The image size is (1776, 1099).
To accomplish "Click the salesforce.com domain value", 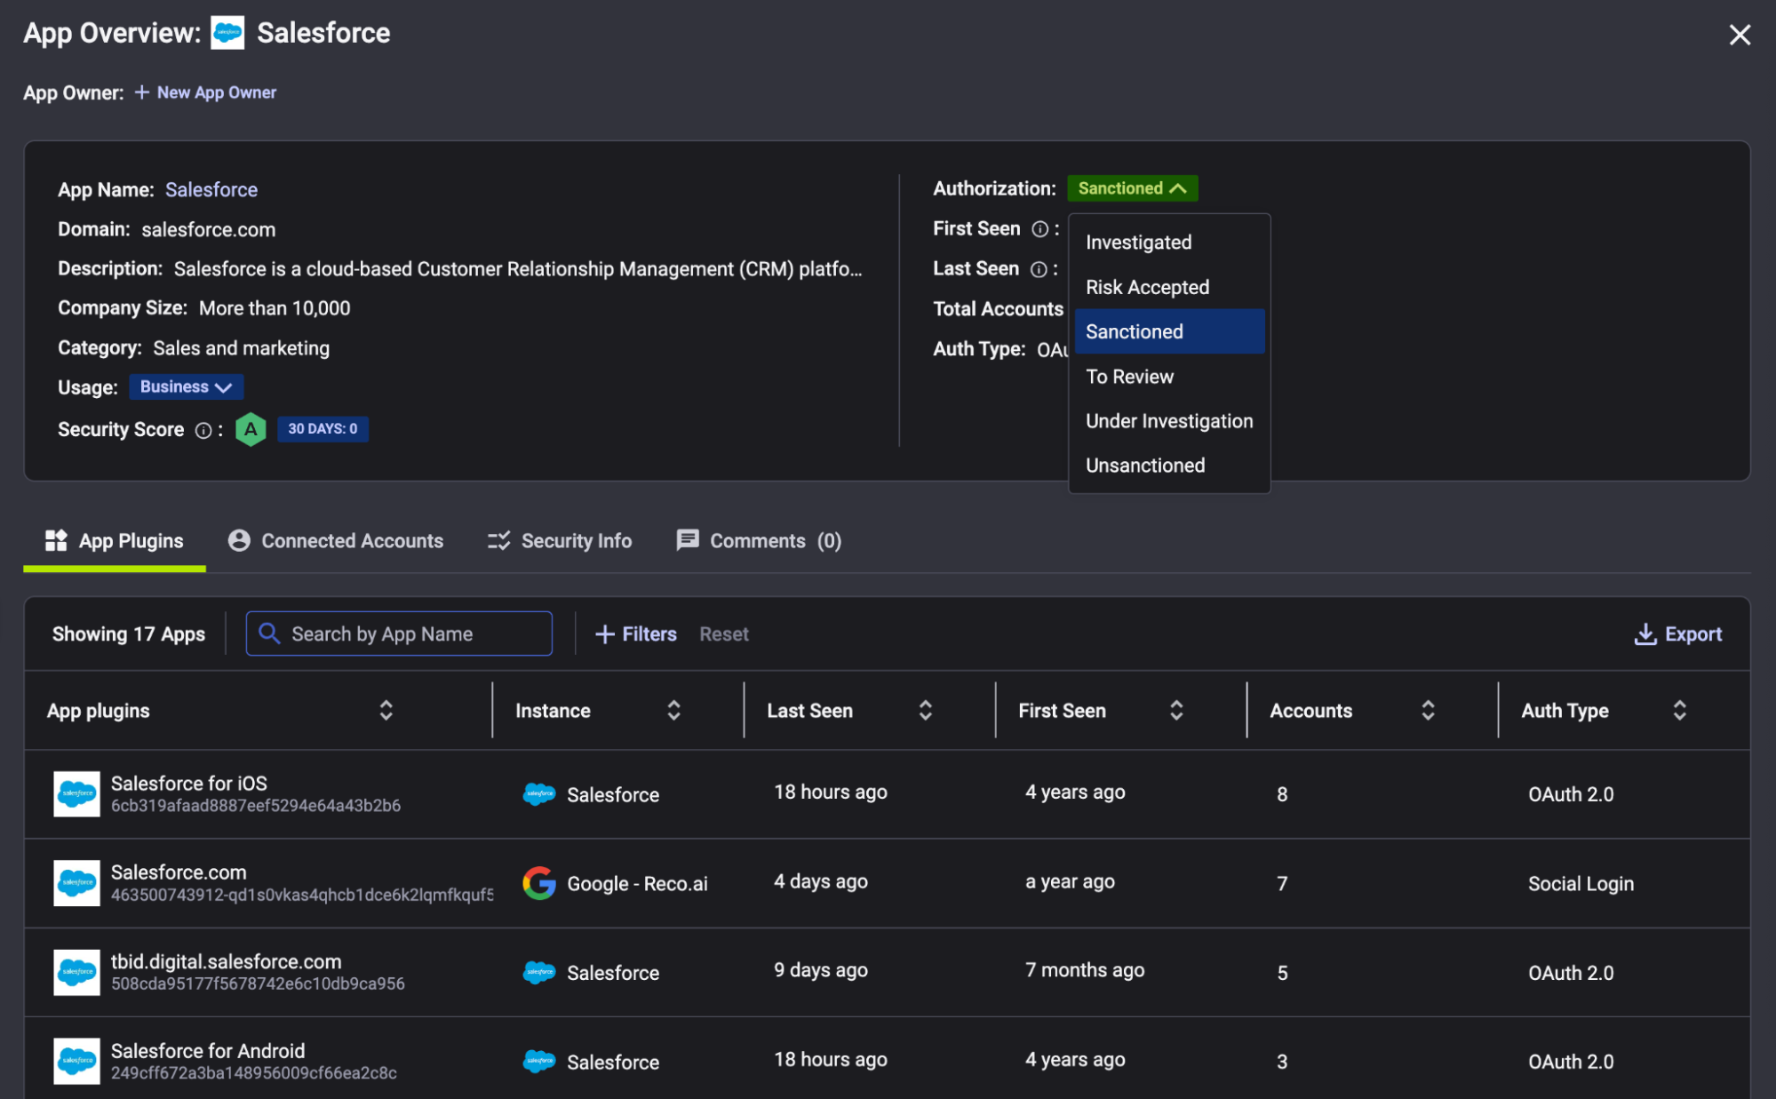I will tap(209, 229).
